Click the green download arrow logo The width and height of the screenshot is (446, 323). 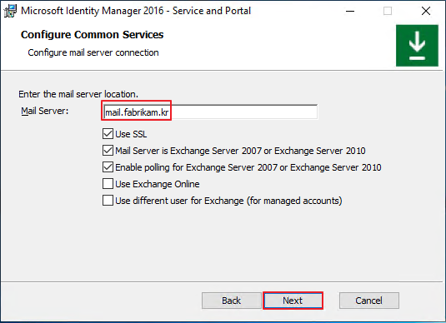click(x=417, y=46)
